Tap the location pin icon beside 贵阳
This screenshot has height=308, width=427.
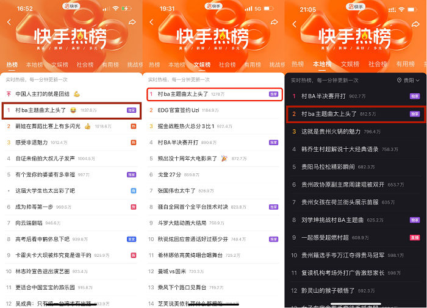click(399, 81)
